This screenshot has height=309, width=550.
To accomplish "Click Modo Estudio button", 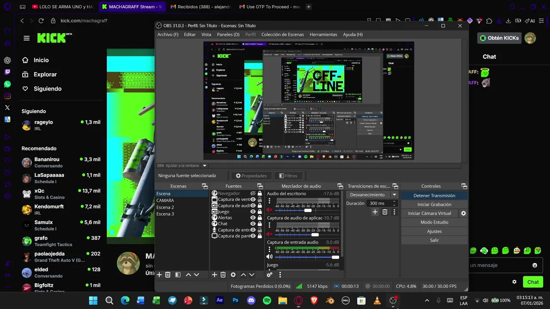I will click(x=434, y=222).
